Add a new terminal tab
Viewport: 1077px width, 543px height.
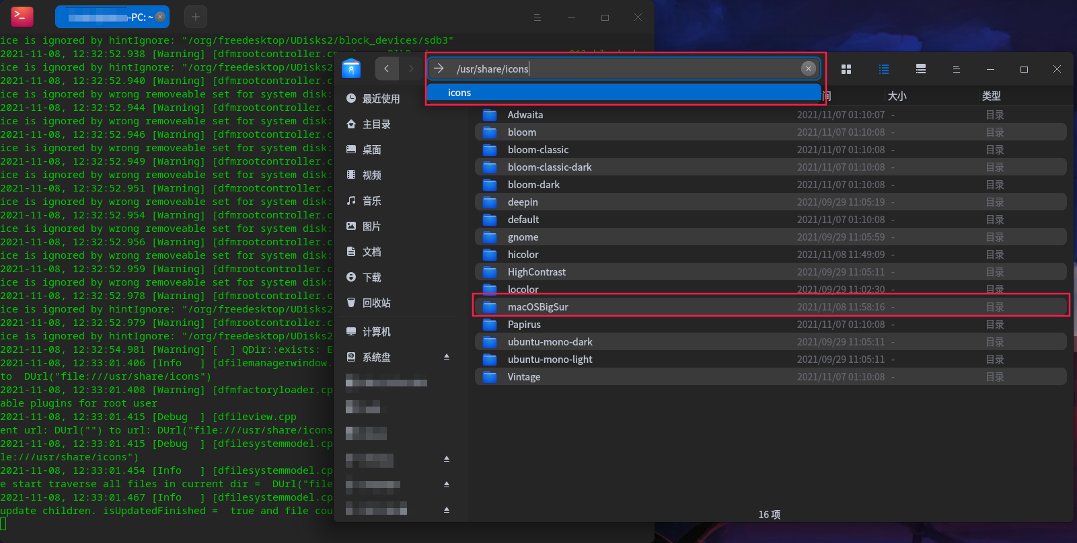pos(196,17)
